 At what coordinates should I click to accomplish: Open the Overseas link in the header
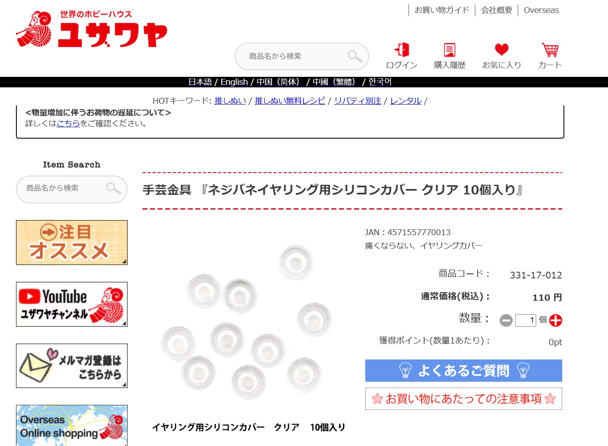[x=541, y=10]
